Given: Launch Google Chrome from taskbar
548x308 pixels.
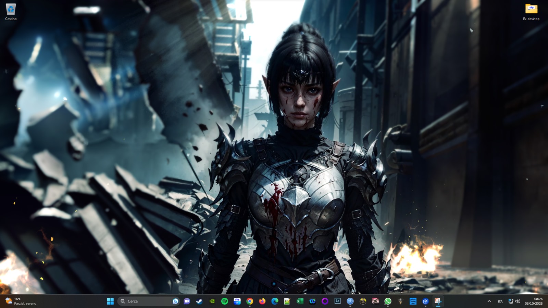Looking at the screenshot, I should point(250,301).
